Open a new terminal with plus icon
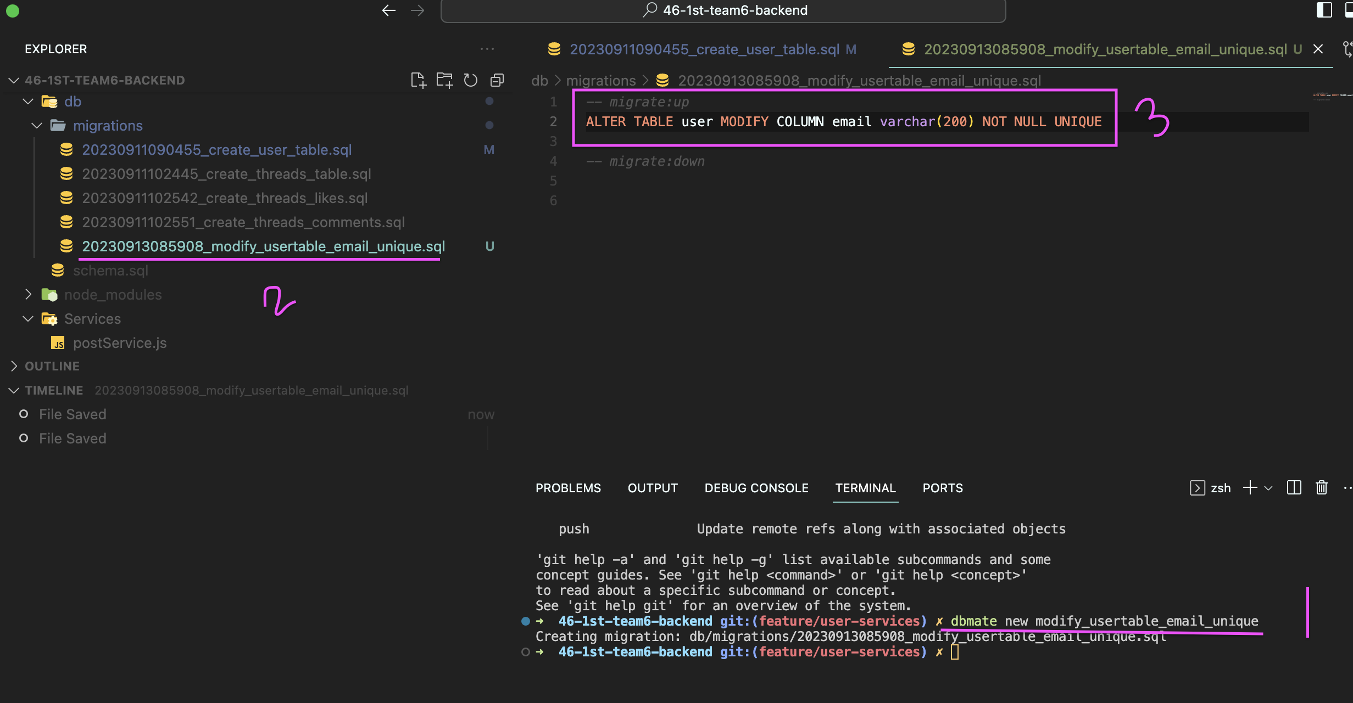1353x703 pixels. [1250, 488]
